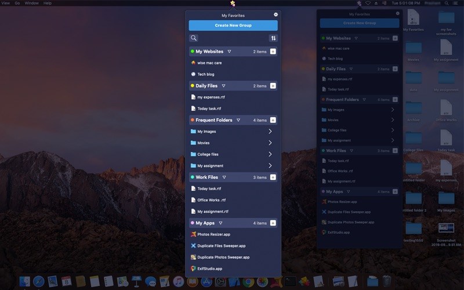The width and height of the screenshot is (464, 290).
Task: Open my expenses.rtf file entry
Action: tap(211, 97)
